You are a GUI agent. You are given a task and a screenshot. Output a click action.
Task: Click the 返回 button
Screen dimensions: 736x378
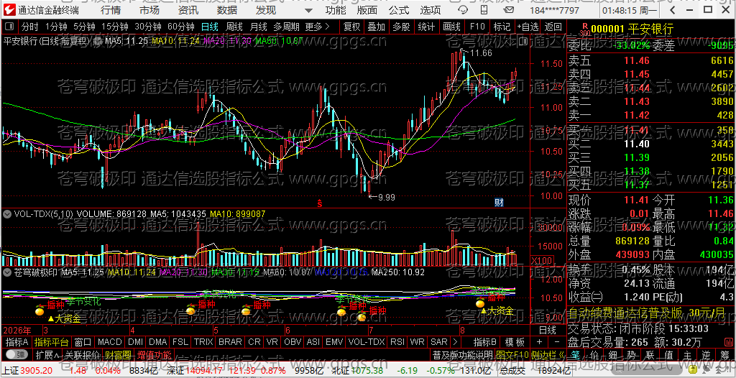point(553,27)
